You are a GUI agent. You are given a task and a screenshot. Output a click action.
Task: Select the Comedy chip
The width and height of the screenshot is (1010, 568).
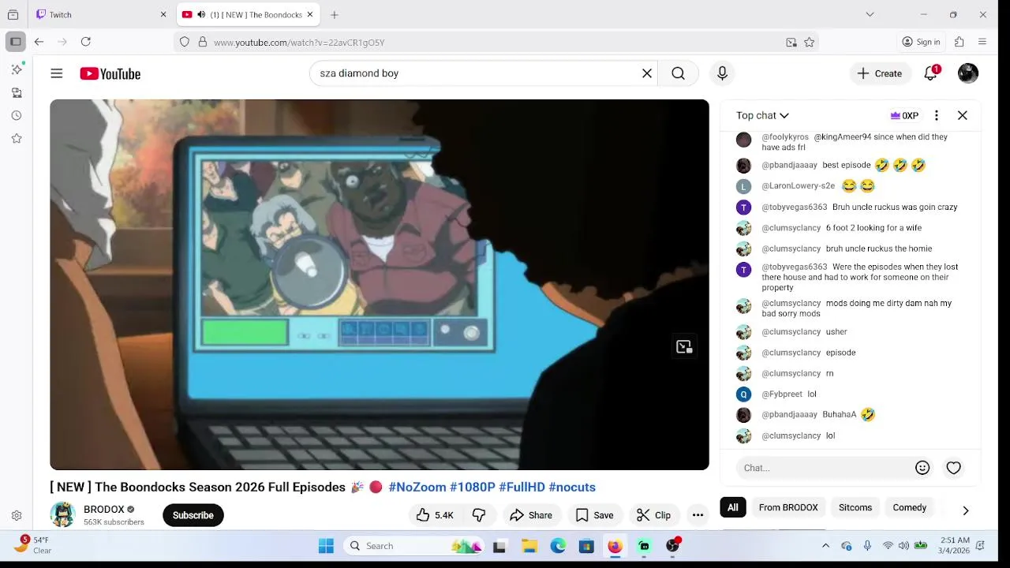coord(909,507)
